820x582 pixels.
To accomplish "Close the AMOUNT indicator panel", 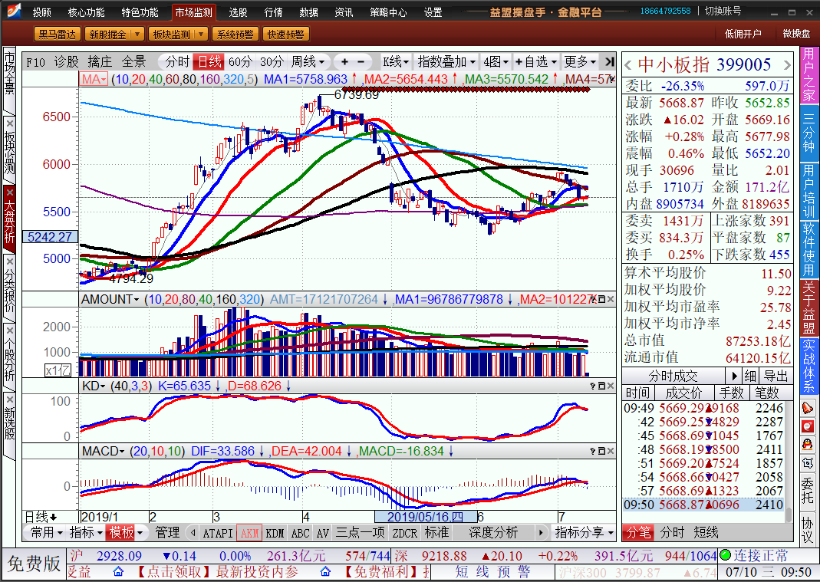I will [611, 299].
